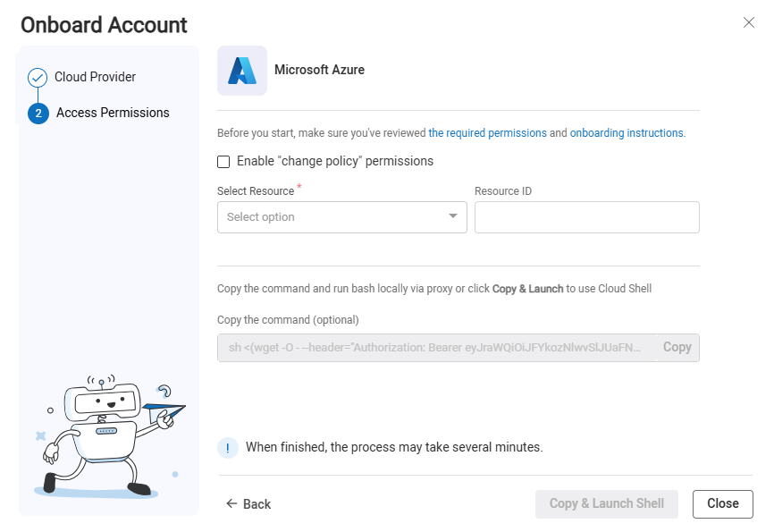
Task: Click the Cloud Provider completed checkmark icon
Action: point(38,78)
